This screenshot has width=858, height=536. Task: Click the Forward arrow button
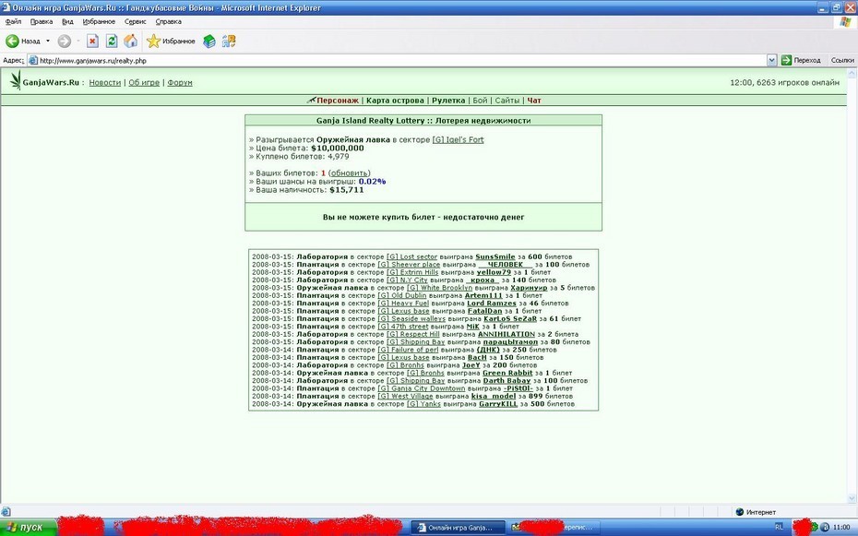64,41
